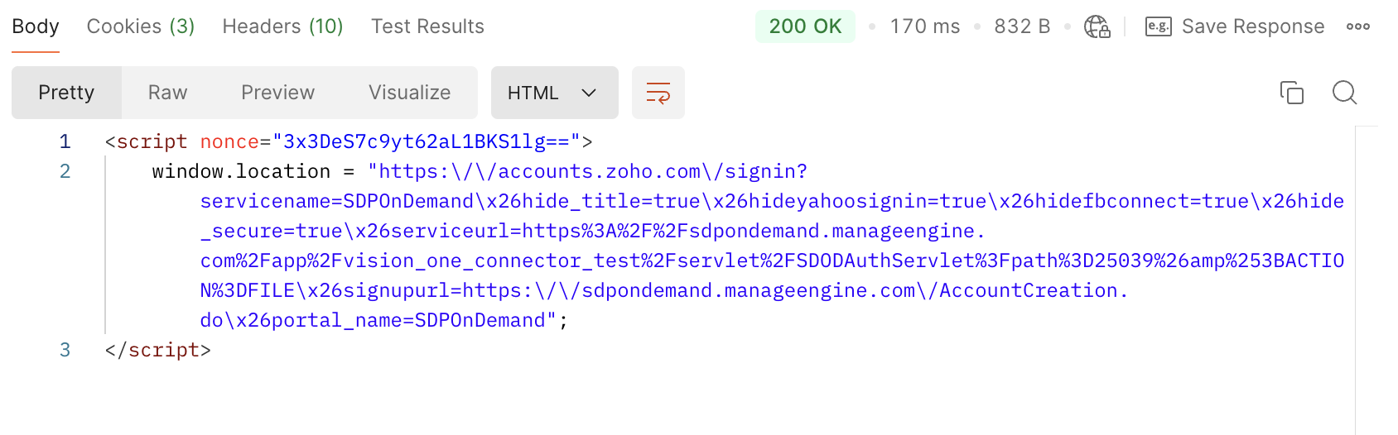This screenshot has height=435, width=1398.
Task: Switch to Preview view mode
Action: (277, 93)
